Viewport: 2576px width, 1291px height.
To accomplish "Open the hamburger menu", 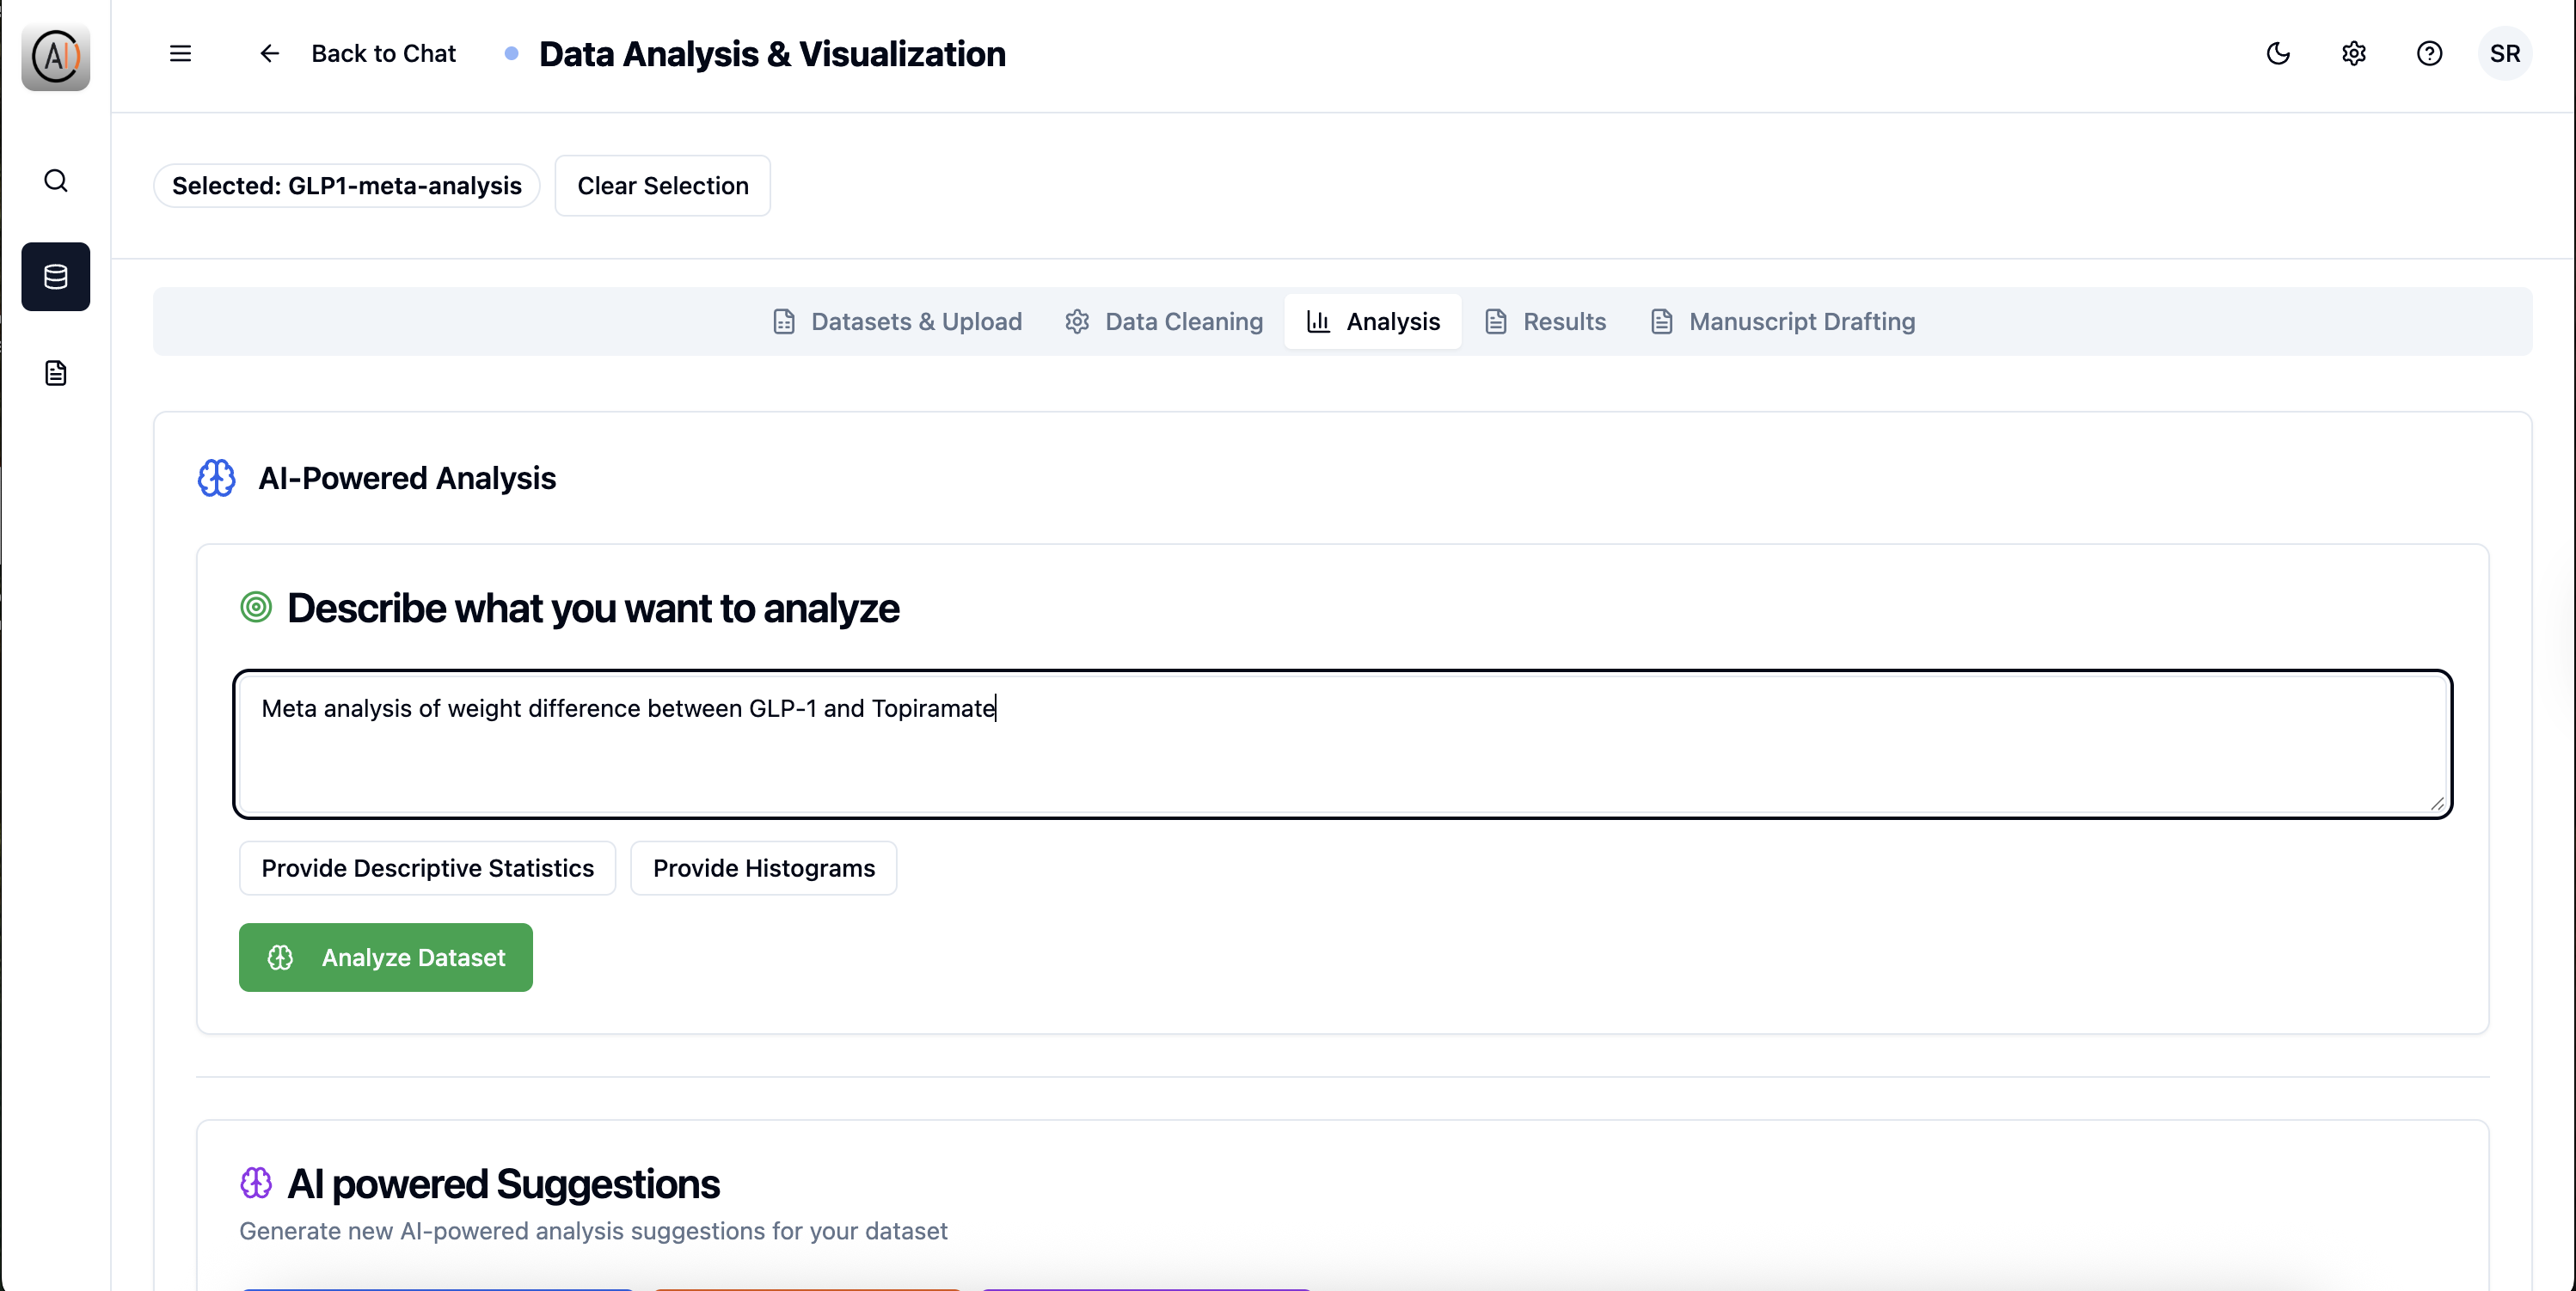I will click(180, 53).
